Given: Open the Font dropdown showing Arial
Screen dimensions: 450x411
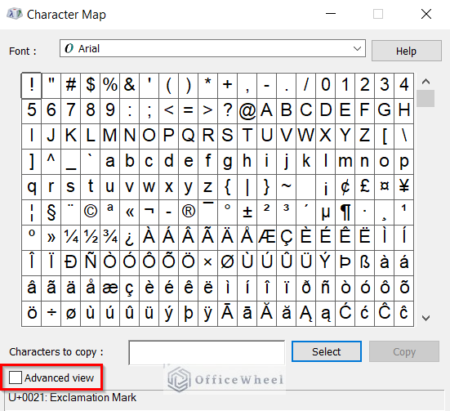Looking at the screenshot, I should tap(212, 48).
